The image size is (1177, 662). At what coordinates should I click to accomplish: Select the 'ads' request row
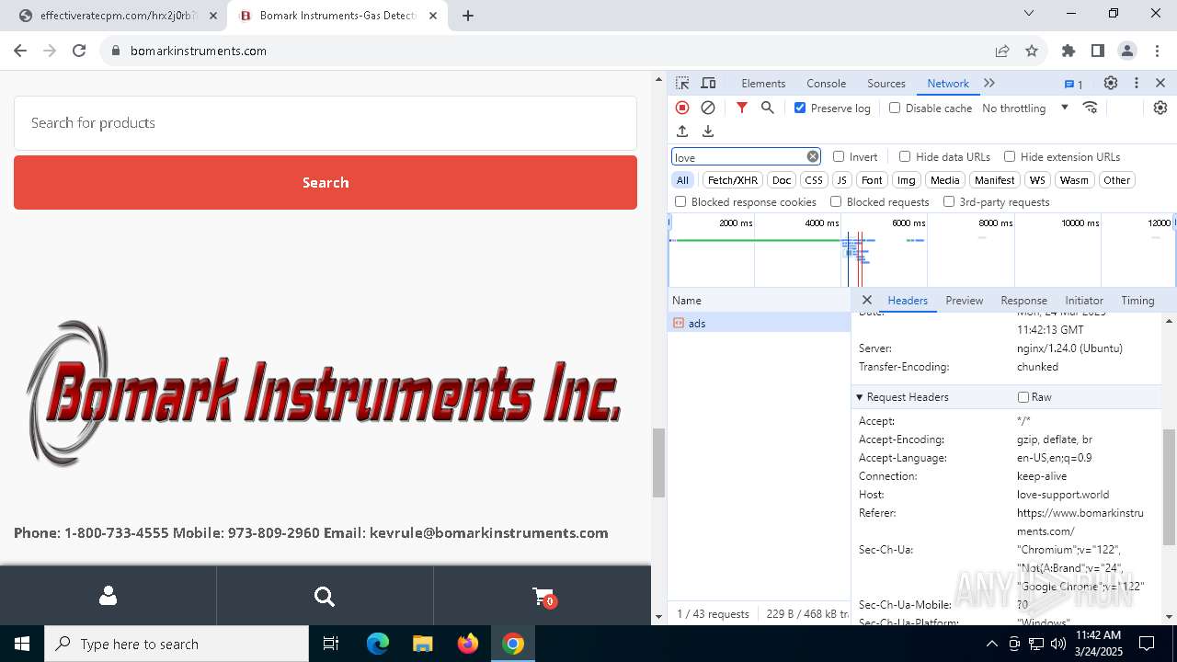coord(760,323)
